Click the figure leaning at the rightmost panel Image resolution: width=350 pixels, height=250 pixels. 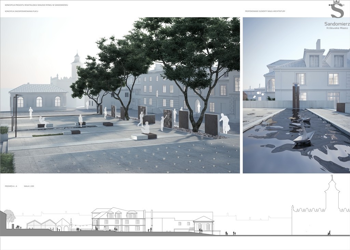click(x=225, y=124)
